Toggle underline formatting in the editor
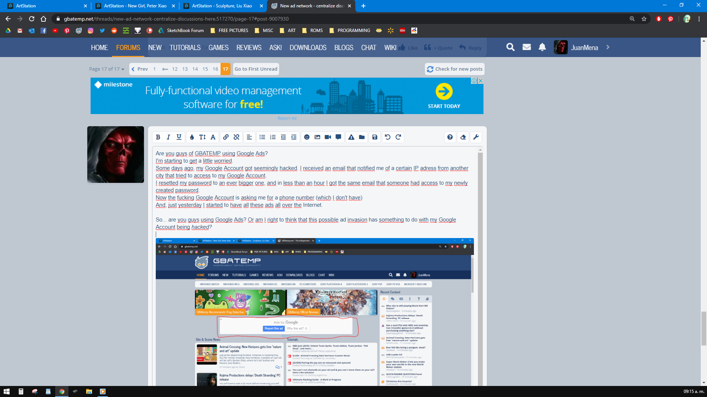The height and width of the screenshot is (397, 707). coord(179,137)
